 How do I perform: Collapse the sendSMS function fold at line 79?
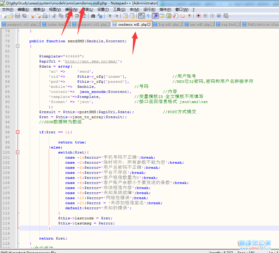click(x=18, y=46)
